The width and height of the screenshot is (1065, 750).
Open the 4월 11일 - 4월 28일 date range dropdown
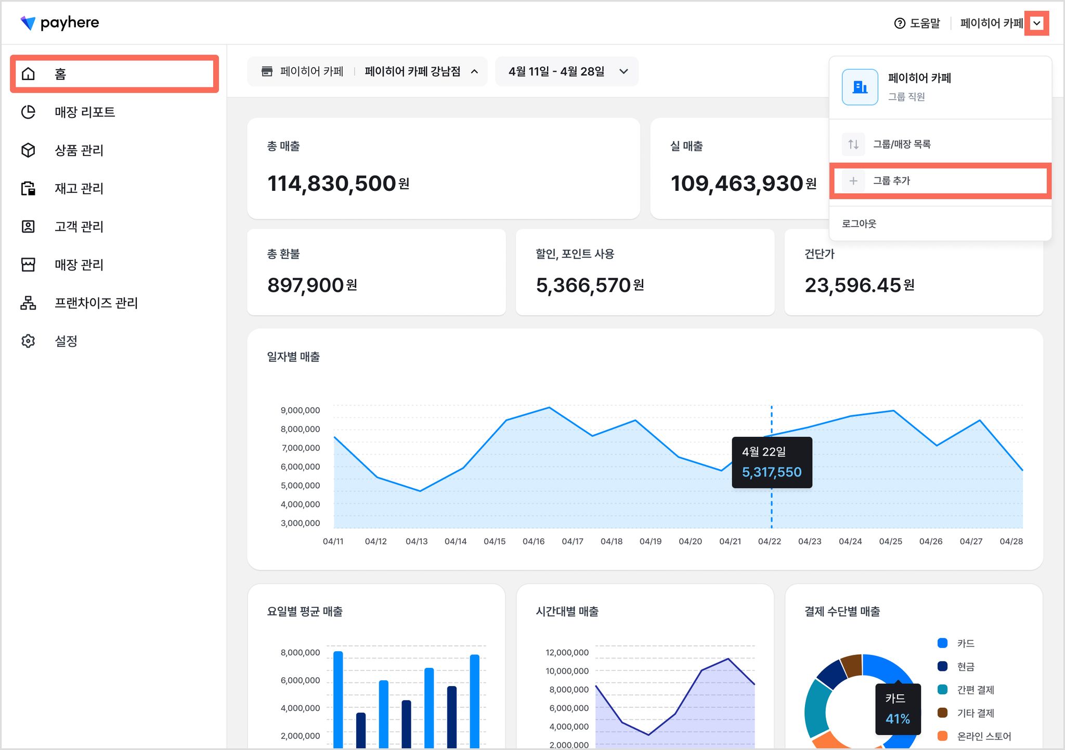567,71
